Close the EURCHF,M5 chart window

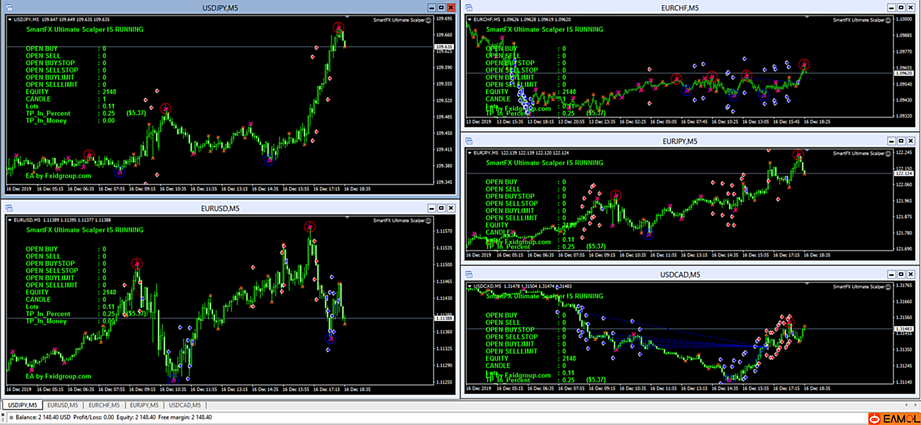point(910,8)
